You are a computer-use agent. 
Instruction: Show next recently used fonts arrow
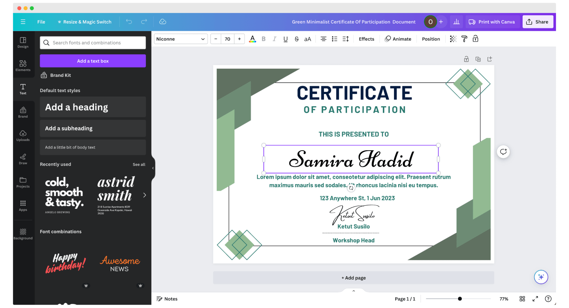pyautogui.click(x=145, y=195)
